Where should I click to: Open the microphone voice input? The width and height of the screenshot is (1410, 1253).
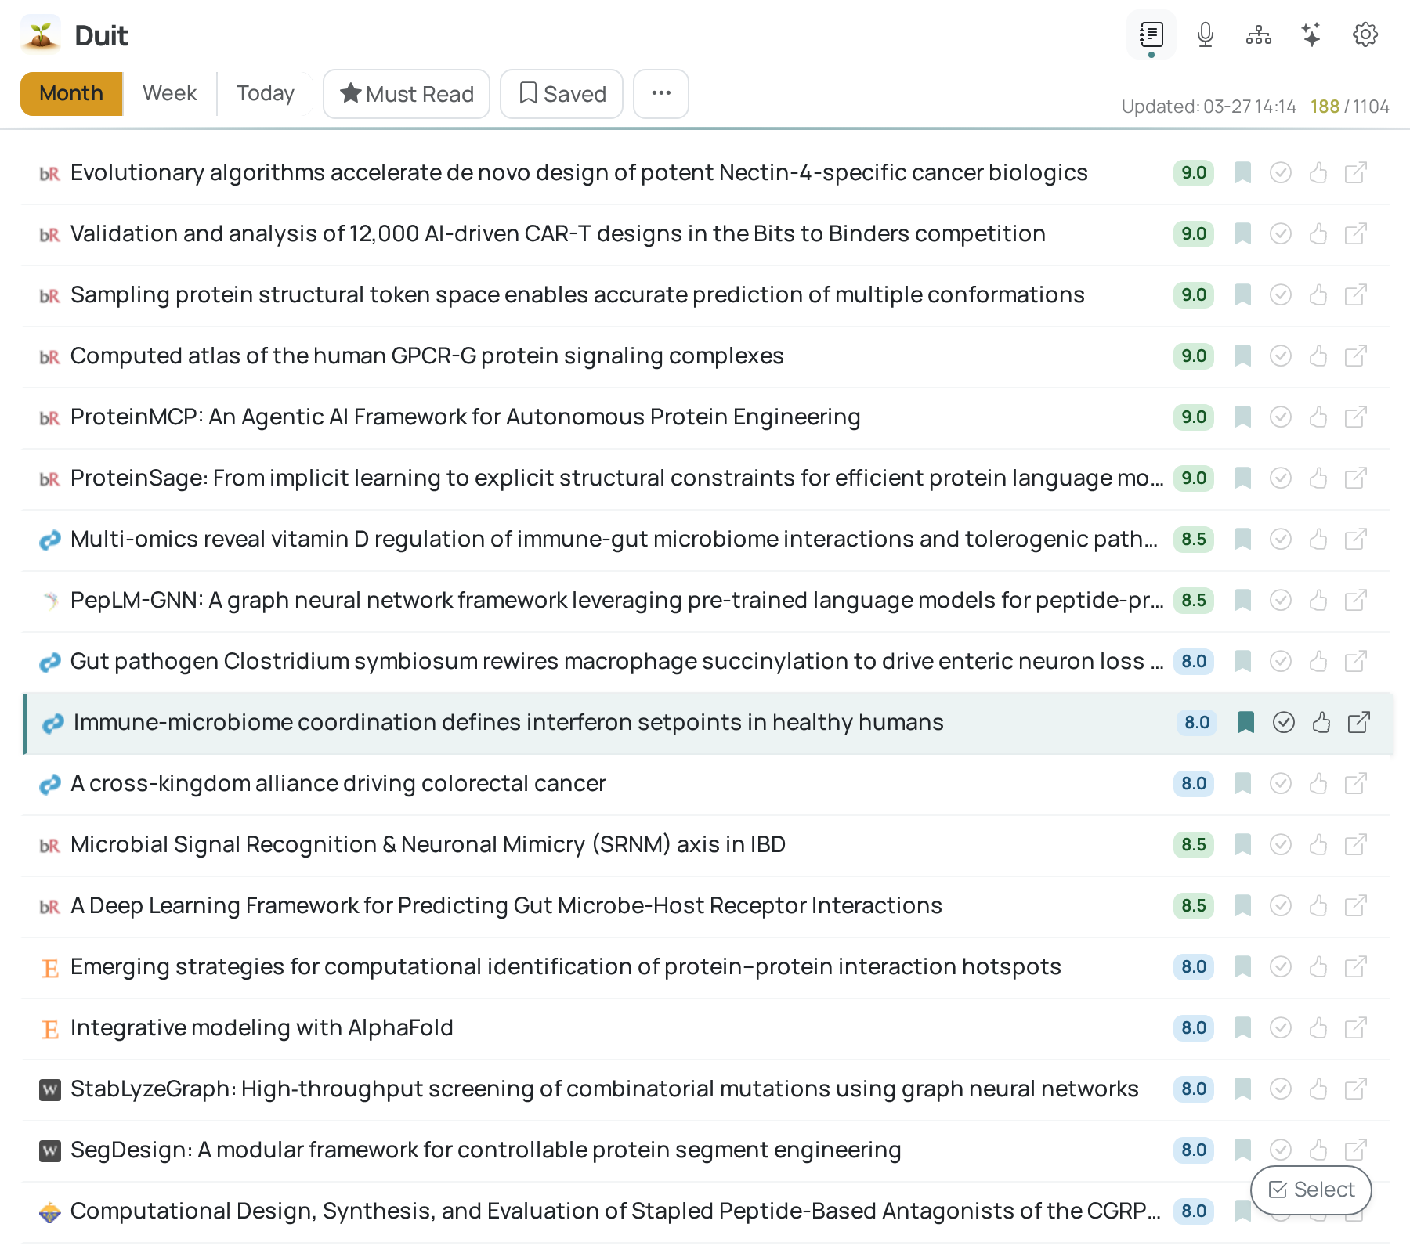point(1206,35)
